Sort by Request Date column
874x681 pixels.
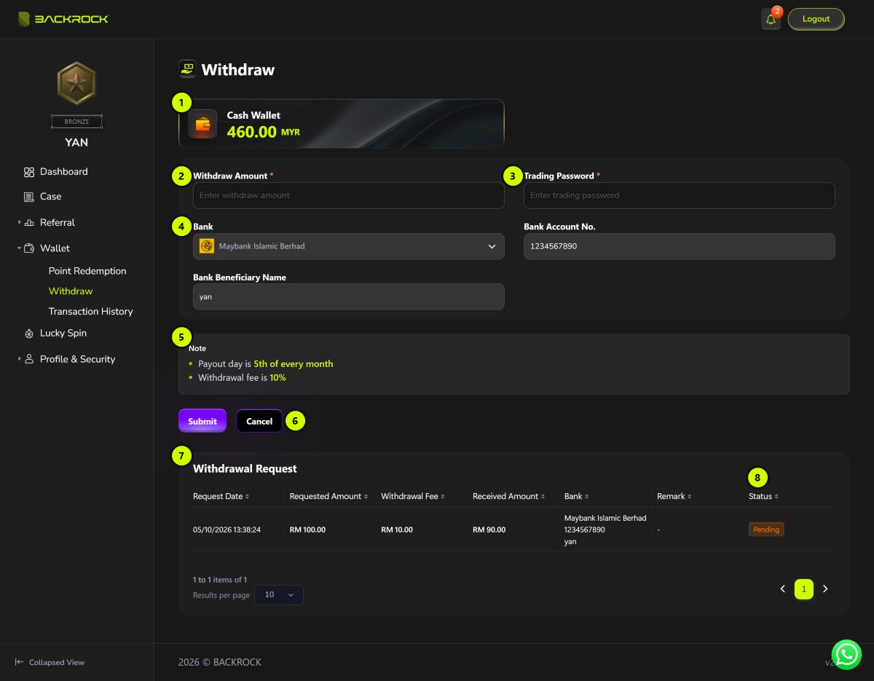[221, 496]
